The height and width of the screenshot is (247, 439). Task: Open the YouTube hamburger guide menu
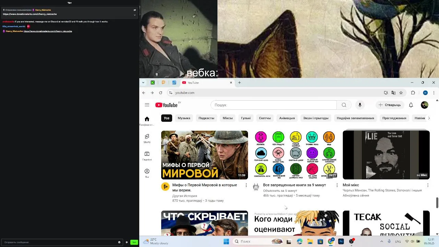pyautogui.click(x=147, y=105)
